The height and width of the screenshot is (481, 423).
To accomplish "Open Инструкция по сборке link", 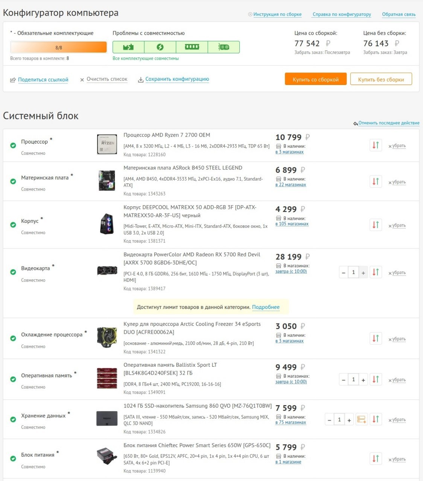I will (x=277, y=14).
